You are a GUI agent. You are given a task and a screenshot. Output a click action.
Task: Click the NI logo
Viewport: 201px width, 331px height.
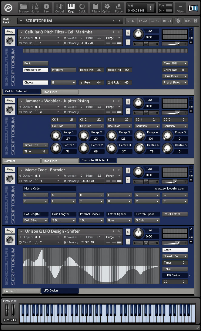193,8
